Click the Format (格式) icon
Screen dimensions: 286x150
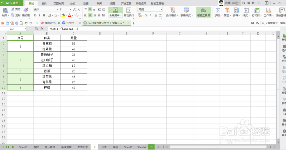(246, 10)
